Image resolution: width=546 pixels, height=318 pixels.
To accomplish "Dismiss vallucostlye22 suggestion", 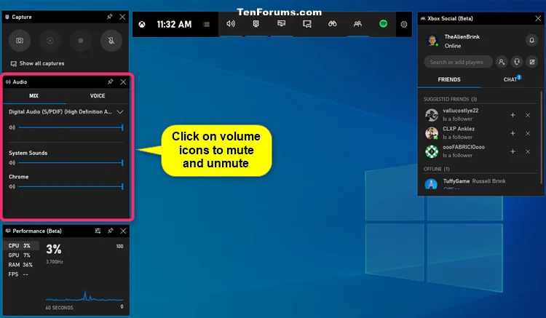I will tap(528, 115).
